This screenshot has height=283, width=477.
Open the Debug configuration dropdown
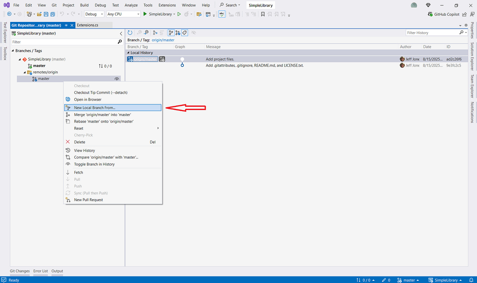coord(94,14)
